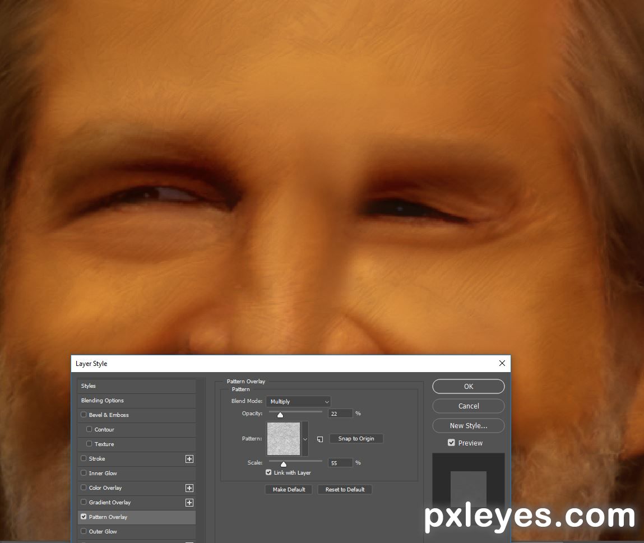Create new preset from current pattern icon
Screen dimensions: 644x543
pyautogui.click(x=320, y=439)
